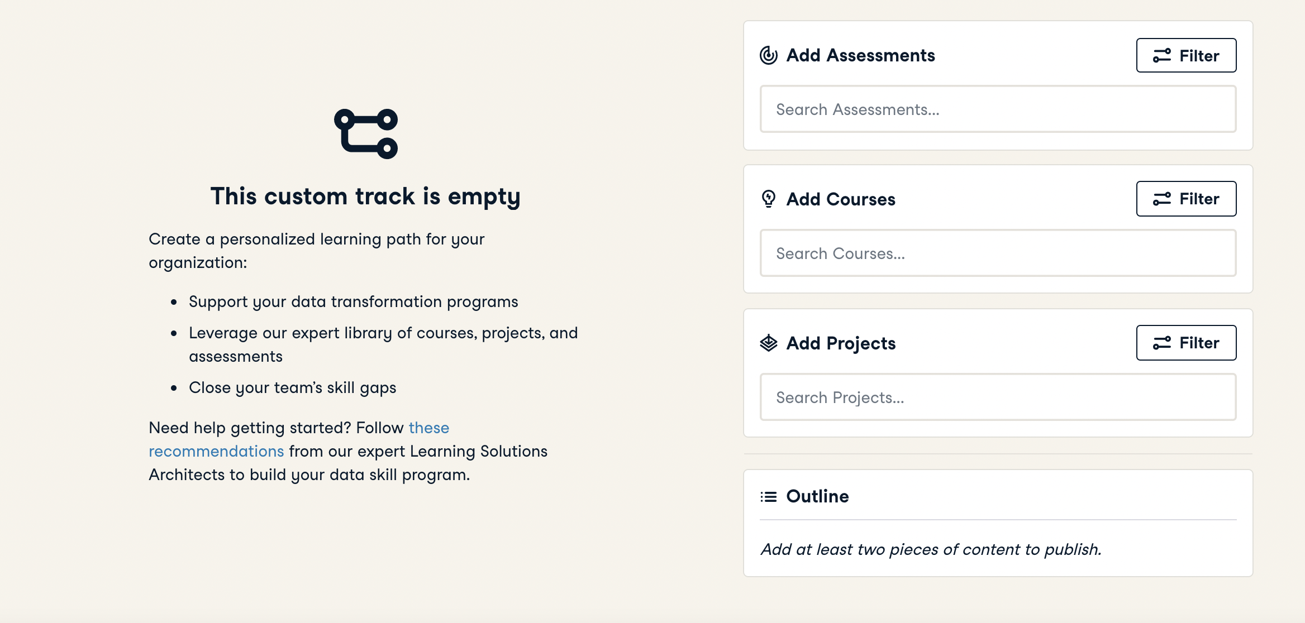Screen dimensions: 1305x623
Task: Focus the Search Assessments field
Action: 998,109
